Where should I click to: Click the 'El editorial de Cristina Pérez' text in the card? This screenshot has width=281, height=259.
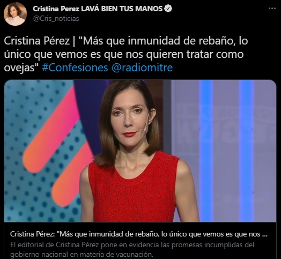(x=55, y=245)
